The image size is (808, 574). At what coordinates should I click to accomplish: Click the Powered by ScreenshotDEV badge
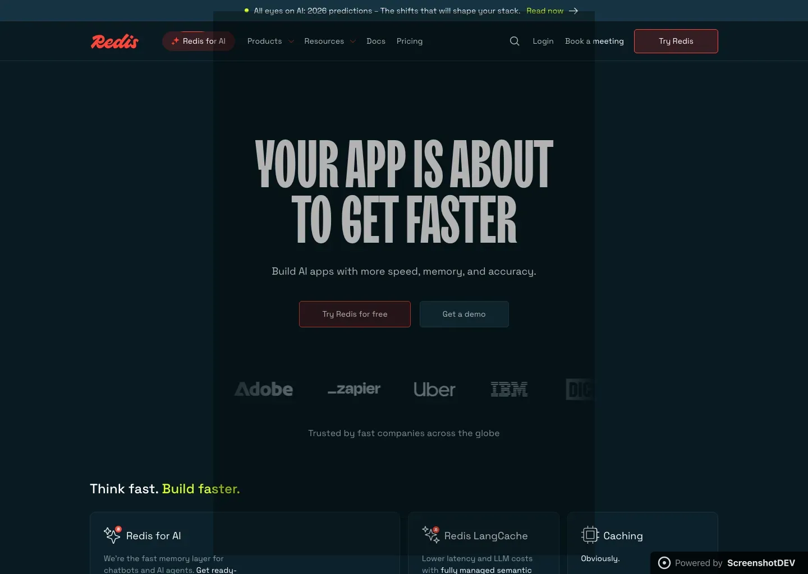pyautogui.click(x=729, y=563)
